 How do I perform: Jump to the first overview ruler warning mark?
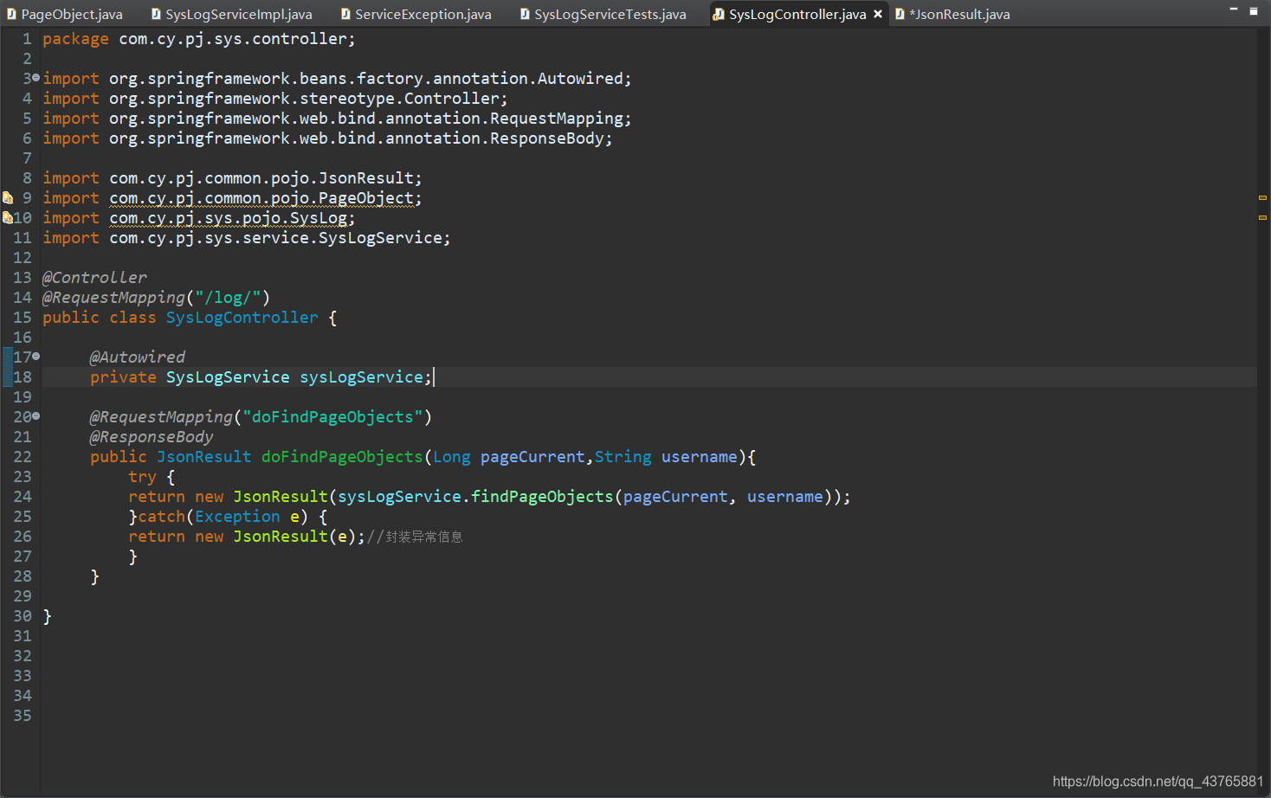(x=1262, y=197)
